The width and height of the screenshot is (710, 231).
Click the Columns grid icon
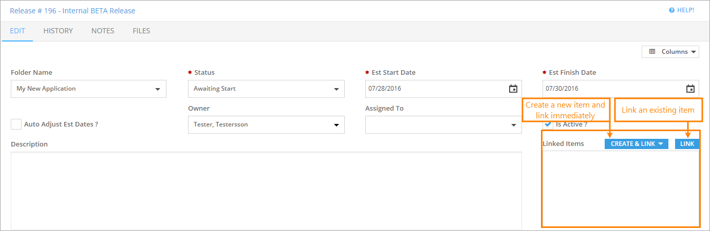652,52
